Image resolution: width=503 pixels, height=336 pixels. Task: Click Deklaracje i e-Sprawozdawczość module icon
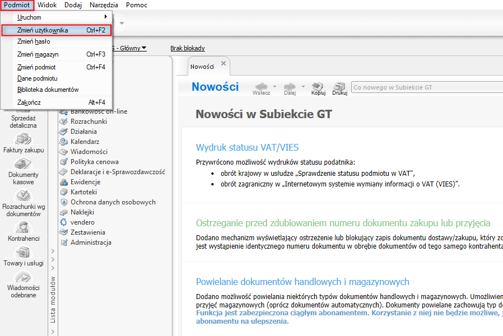pos(64,172)
